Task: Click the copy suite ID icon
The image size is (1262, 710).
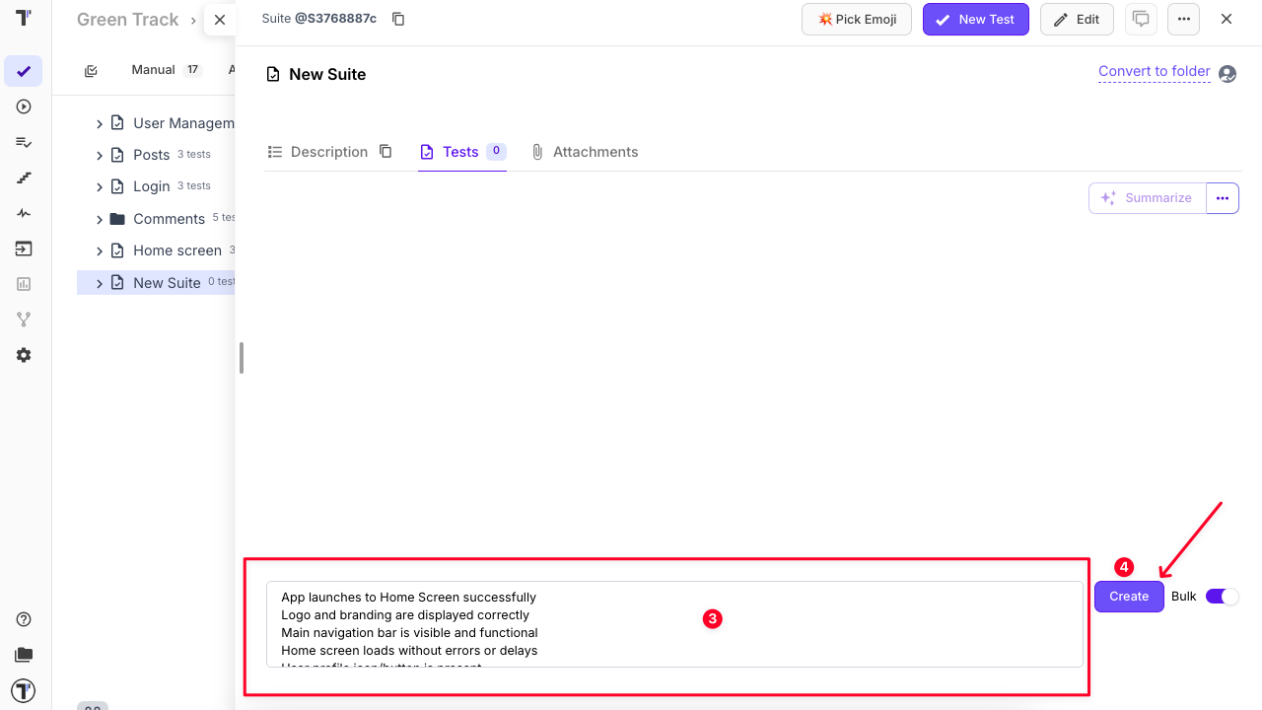Action: click(398, 19)
